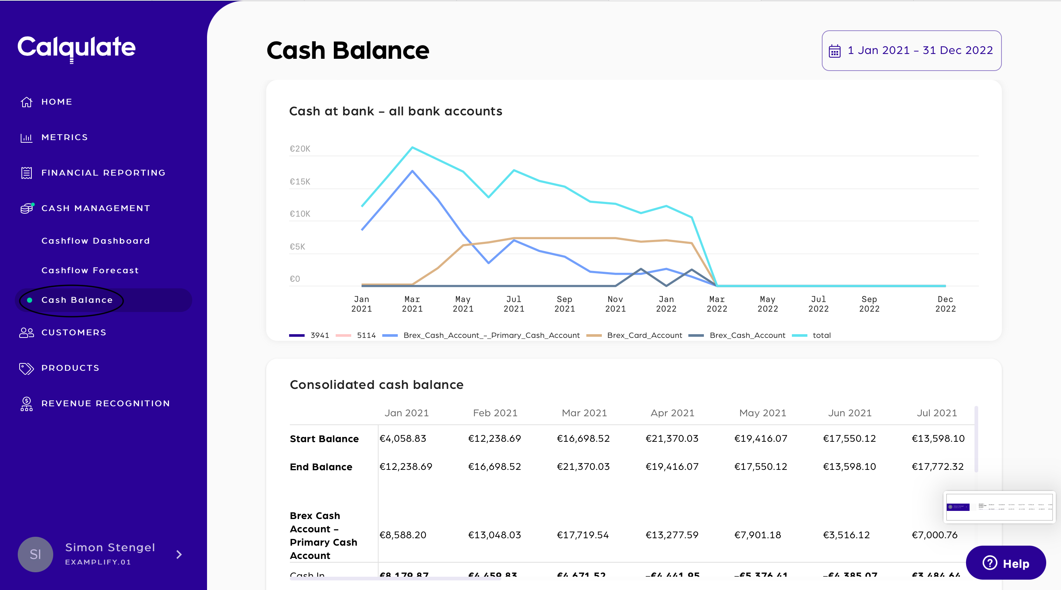The height and width of the screenshot is (590, 1061).
Task: Click the Help button
Action: tap(1006, 563)
